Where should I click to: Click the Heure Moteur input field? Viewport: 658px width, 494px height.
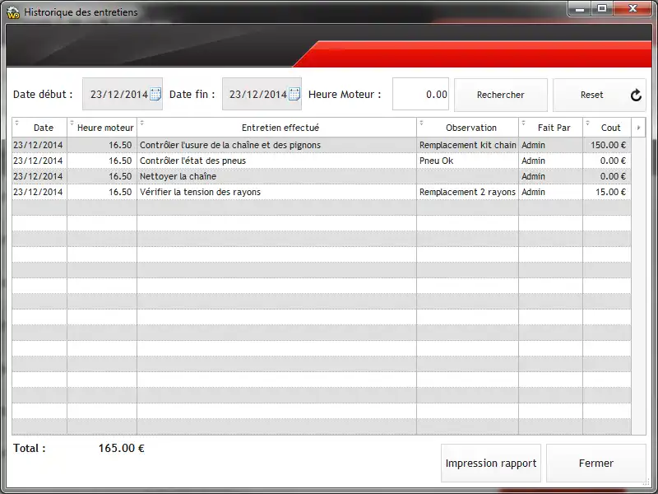pos(420,94)
